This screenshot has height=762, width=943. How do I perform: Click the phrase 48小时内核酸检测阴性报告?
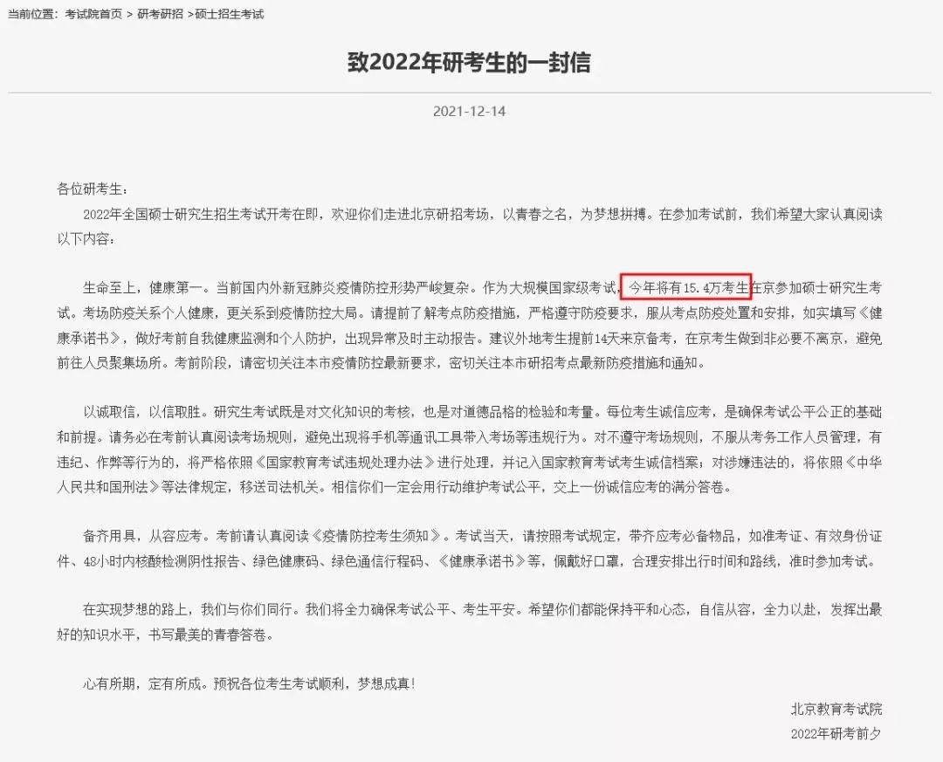(161, 561)
